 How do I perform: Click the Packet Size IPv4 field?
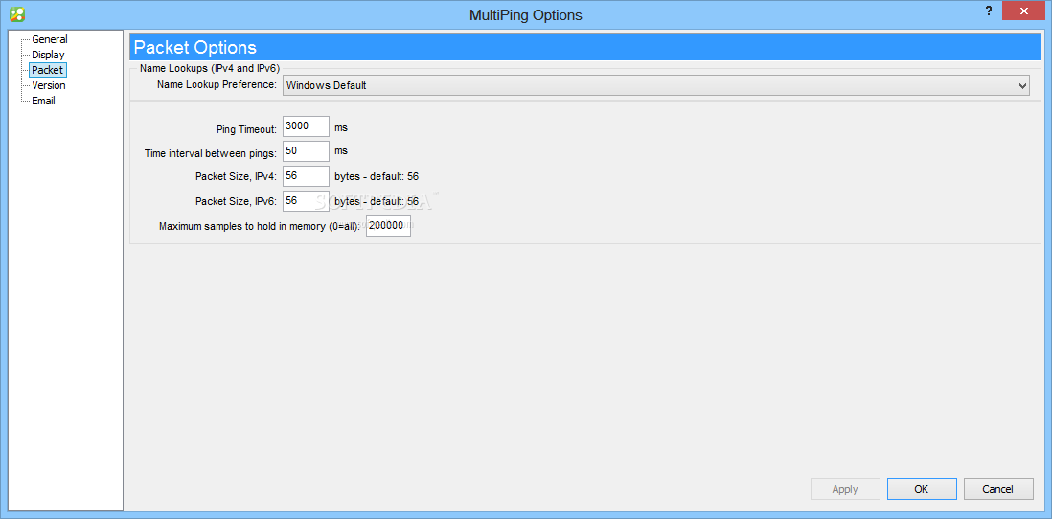[306, 175]
